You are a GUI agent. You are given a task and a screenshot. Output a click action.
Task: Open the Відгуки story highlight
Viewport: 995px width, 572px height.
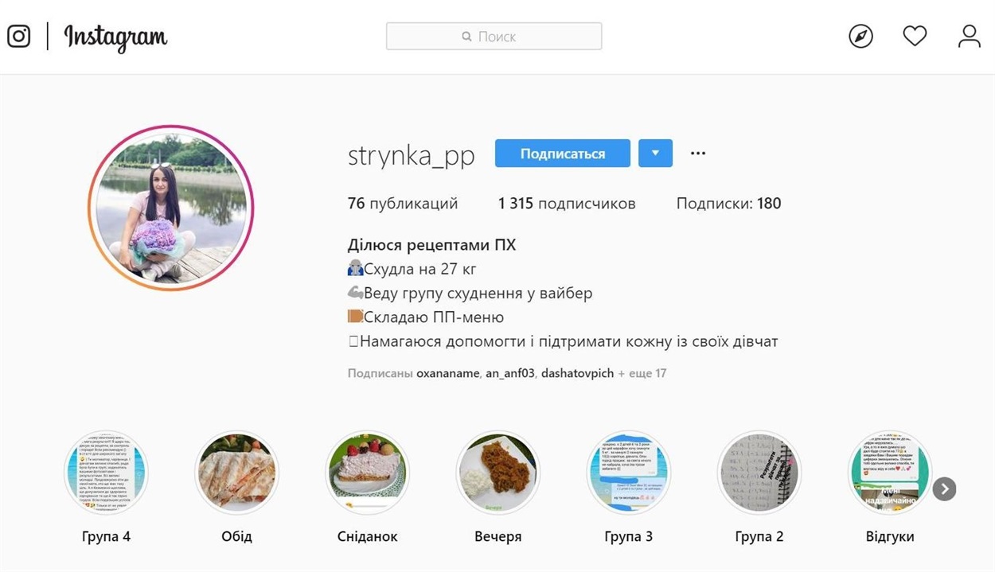[x=889, y=473]
